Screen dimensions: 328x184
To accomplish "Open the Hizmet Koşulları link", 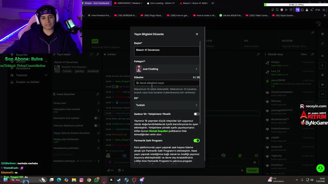I will click(x=158, y=131).
